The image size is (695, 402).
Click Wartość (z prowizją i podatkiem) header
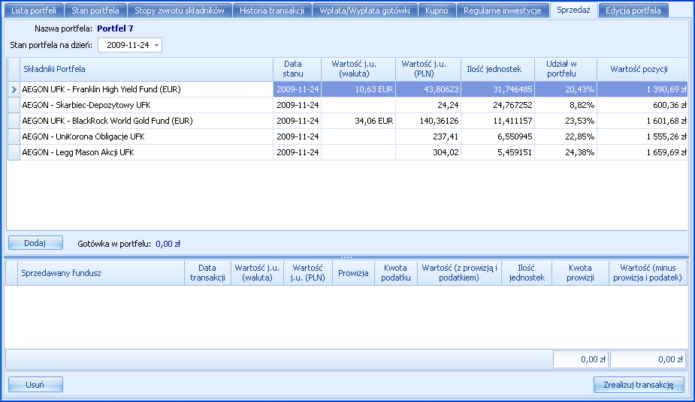(459, 273)
